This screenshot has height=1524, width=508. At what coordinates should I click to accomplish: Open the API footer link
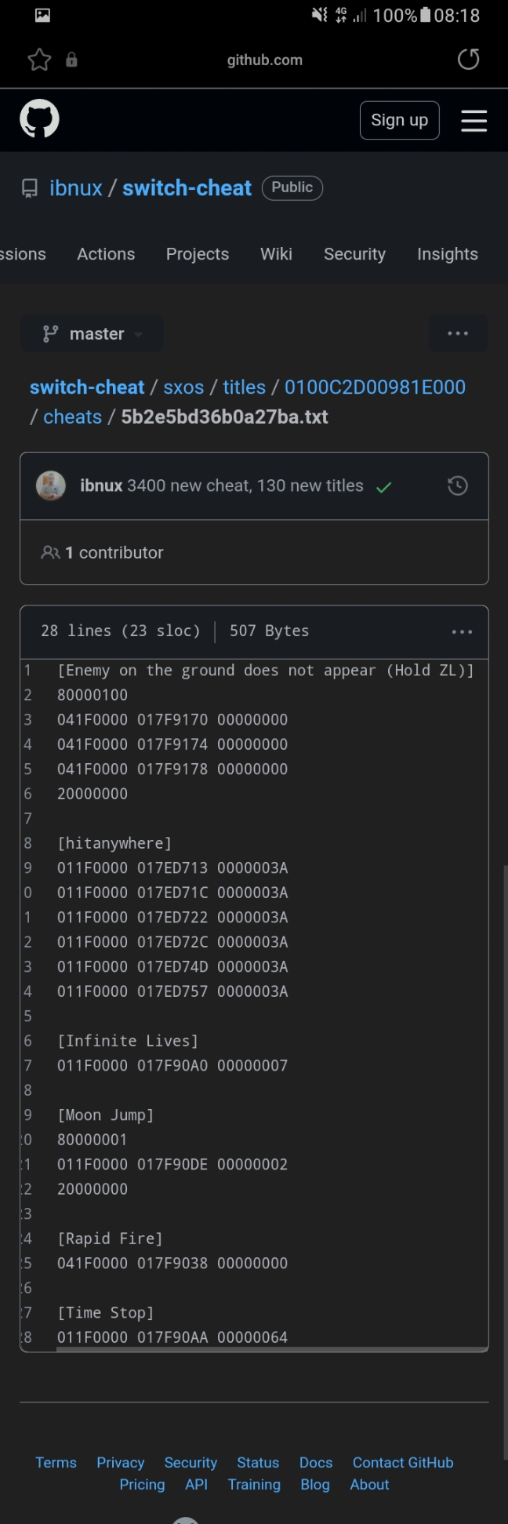197,1485
